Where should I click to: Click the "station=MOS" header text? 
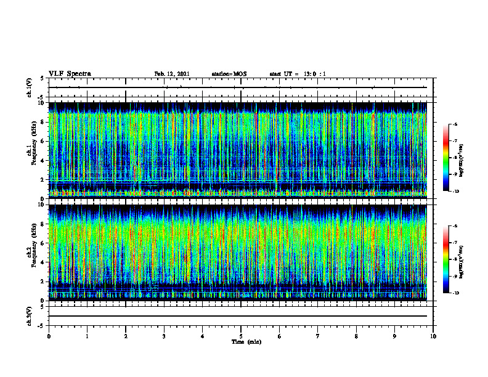click(229, 74)
